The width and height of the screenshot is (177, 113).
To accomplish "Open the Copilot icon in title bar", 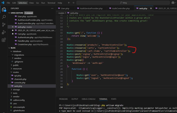I will point(172,3).
